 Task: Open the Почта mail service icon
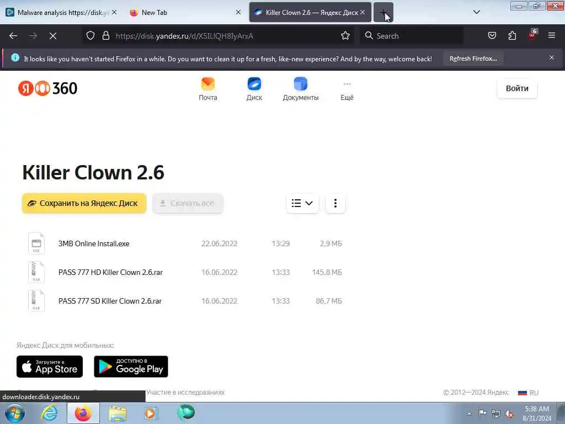click(208, 89)
